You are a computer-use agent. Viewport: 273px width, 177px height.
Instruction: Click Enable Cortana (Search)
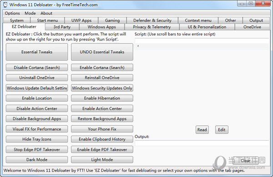[x=102, y=67]
